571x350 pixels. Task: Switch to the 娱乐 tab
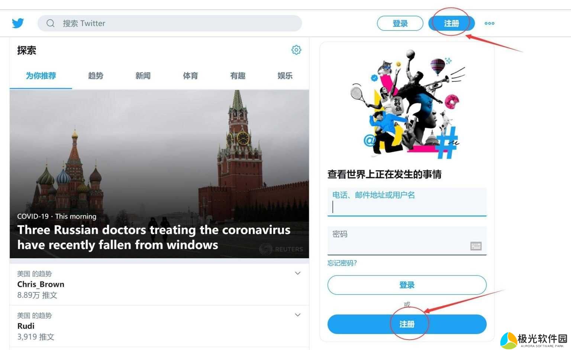click(x=285, y=76)
